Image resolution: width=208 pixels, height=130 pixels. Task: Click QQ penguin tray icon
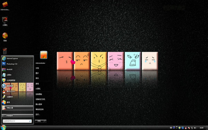pos(186,128)
